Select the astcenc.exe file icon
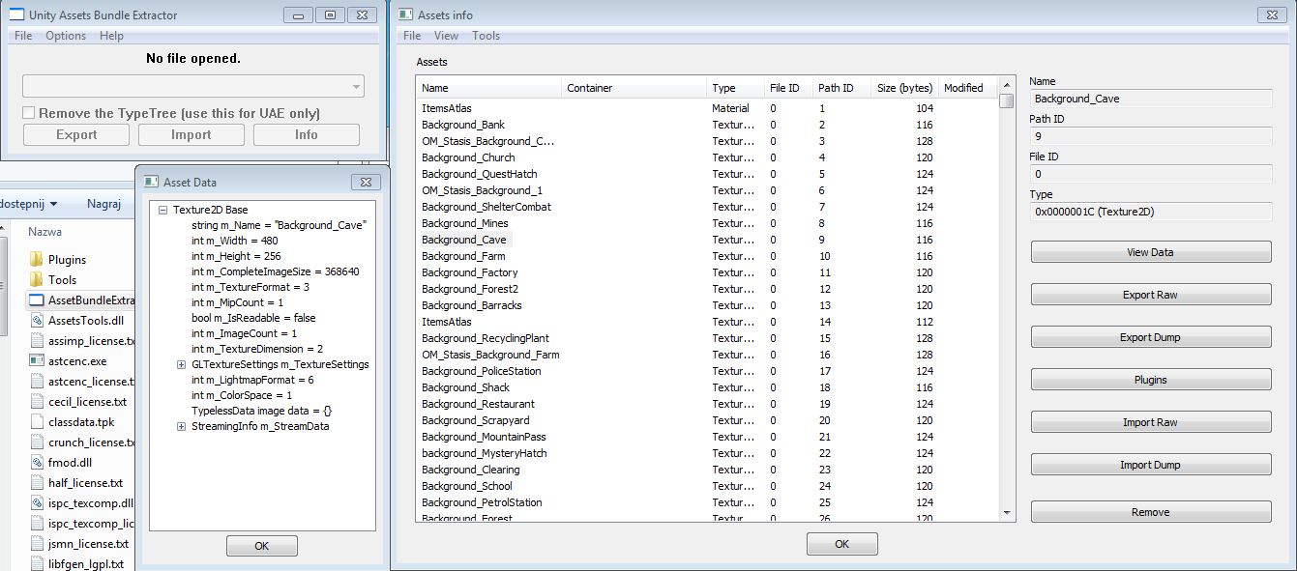 pyautogui.click(x=37, y=360)
